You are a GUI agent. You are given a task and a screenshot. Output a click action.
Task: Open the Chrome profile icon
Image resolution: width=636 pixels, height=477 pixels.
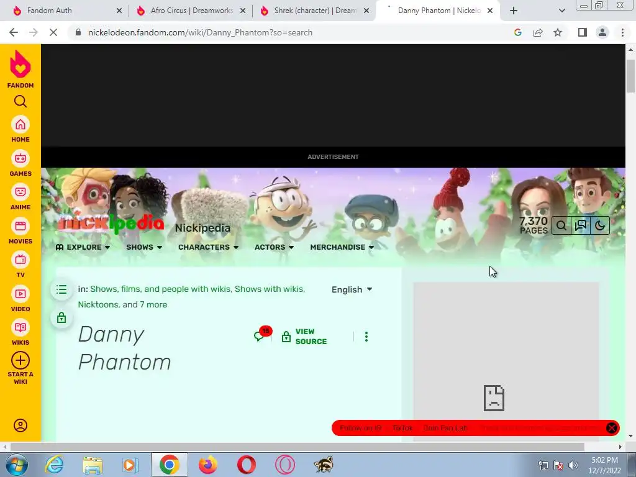click(x=602, y=32)
